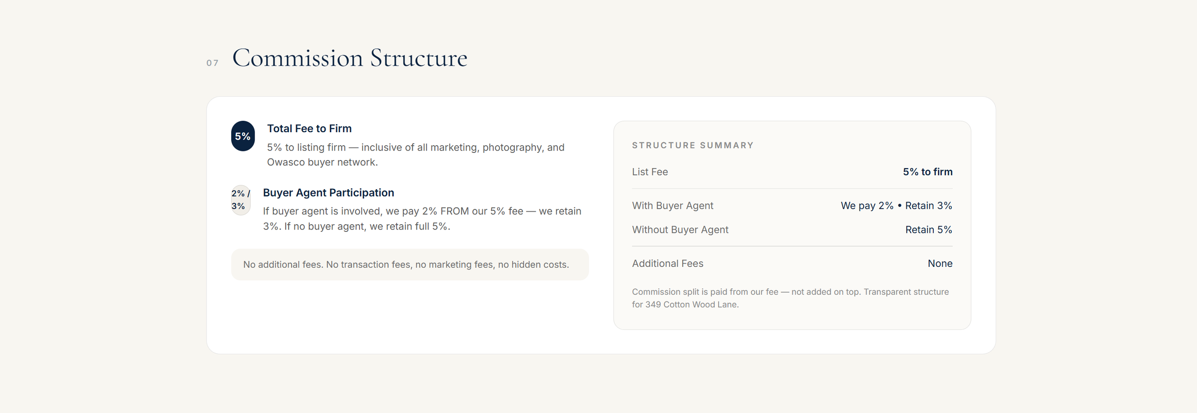Click the Buyer Agent Participation title
1197x413 pixels.
328,193
